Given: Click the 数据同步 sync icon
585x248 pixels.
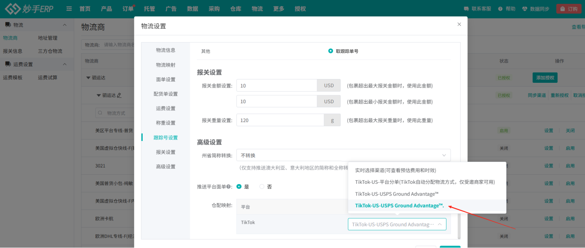Looking at the screenshot, I should [525, 9].
